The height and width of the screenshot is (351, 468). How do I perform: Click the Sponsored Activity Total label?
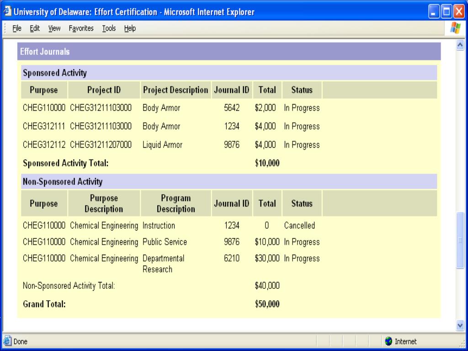pos(66,163)
